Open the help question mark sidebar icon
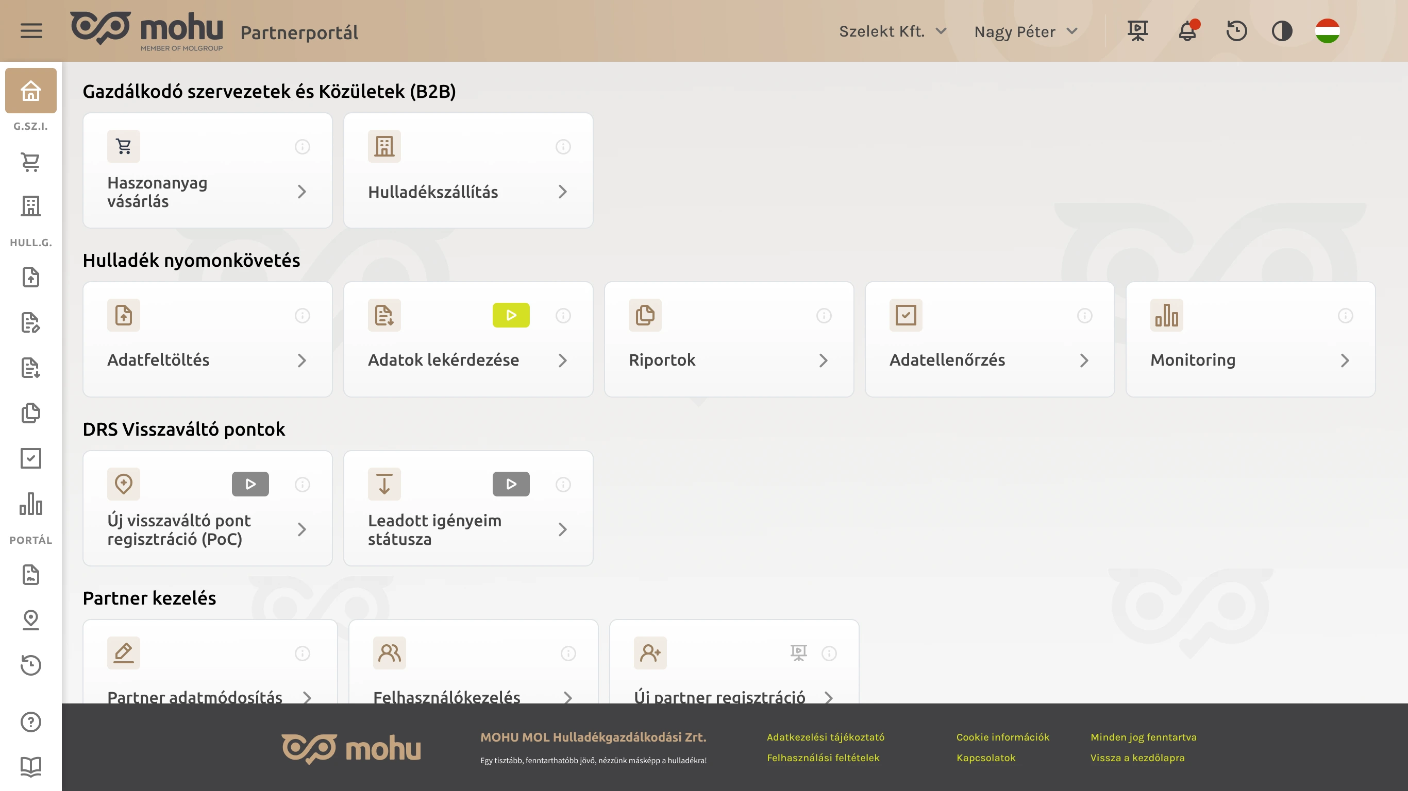Image resolution: width=1408 pixels, height=791 pixels. pos(30,721)
